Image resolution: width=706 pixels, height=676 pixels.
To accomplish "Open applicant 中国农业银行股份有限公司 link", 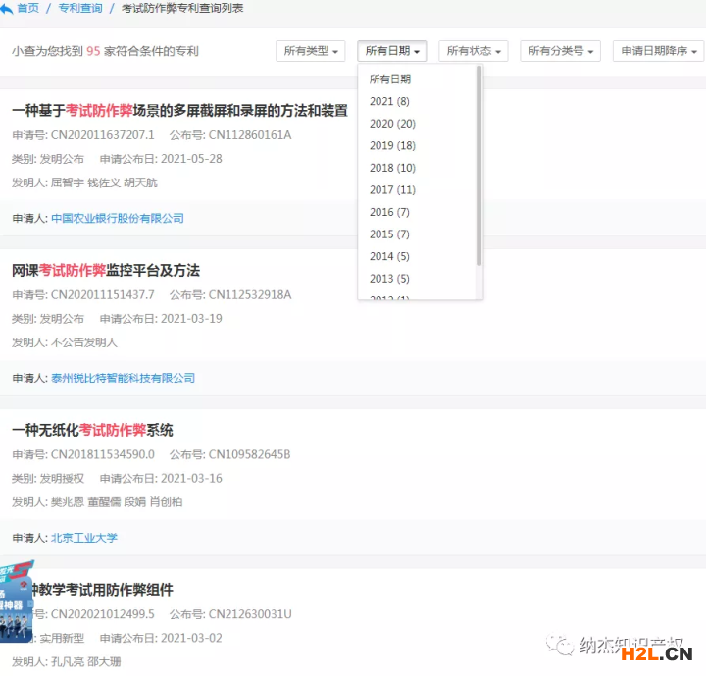I will tap(118, 218).
